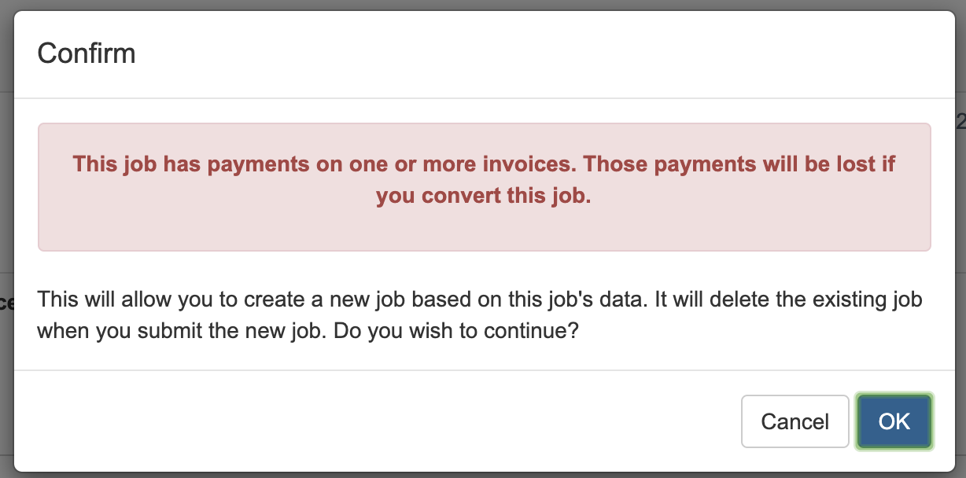This screenshot has height=478, width=966.
Task: Click the "you convert this job." line
Action: point(483,196)
